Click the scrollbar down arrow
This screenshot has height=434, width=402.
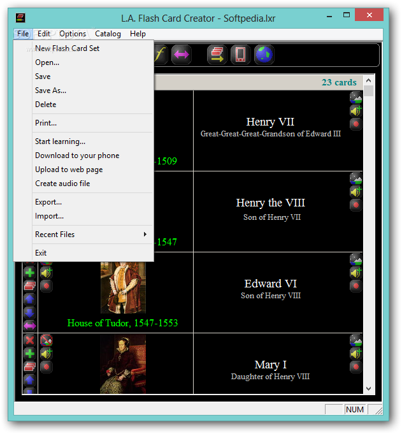(368, 389)
